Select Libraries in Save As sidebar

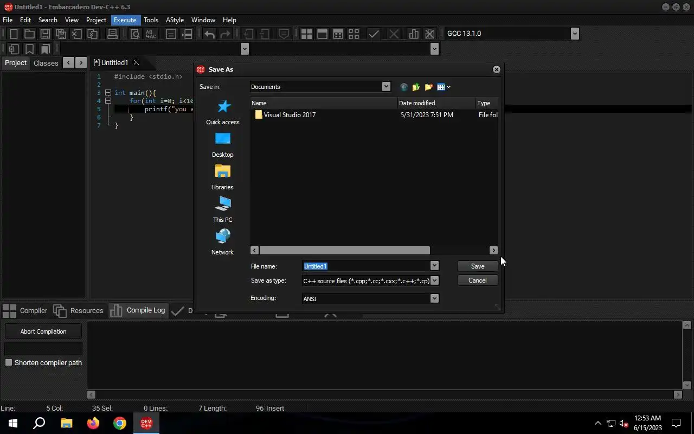(222, 177)
